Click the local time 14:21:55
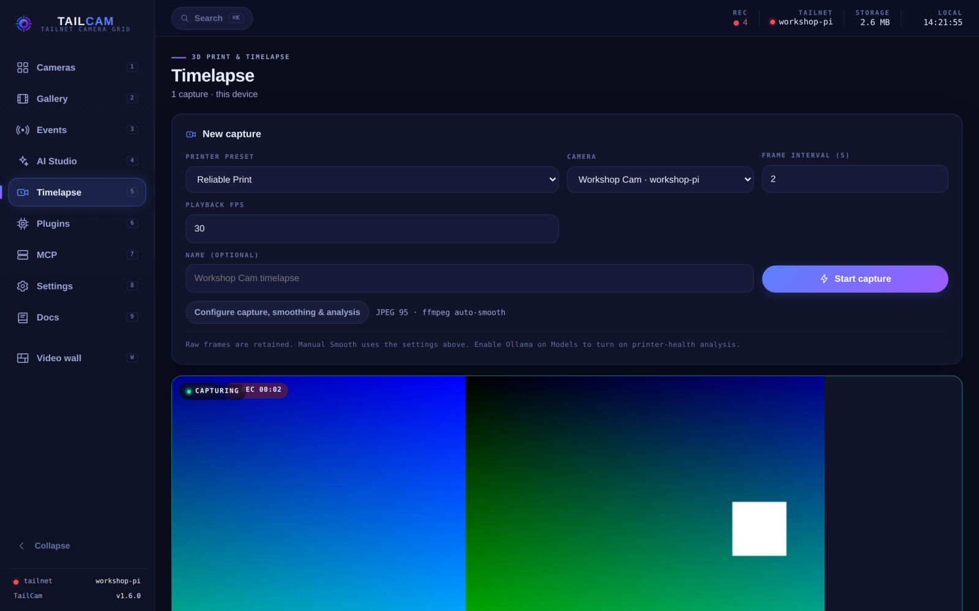Screen dimensions: 979x611 942,23
